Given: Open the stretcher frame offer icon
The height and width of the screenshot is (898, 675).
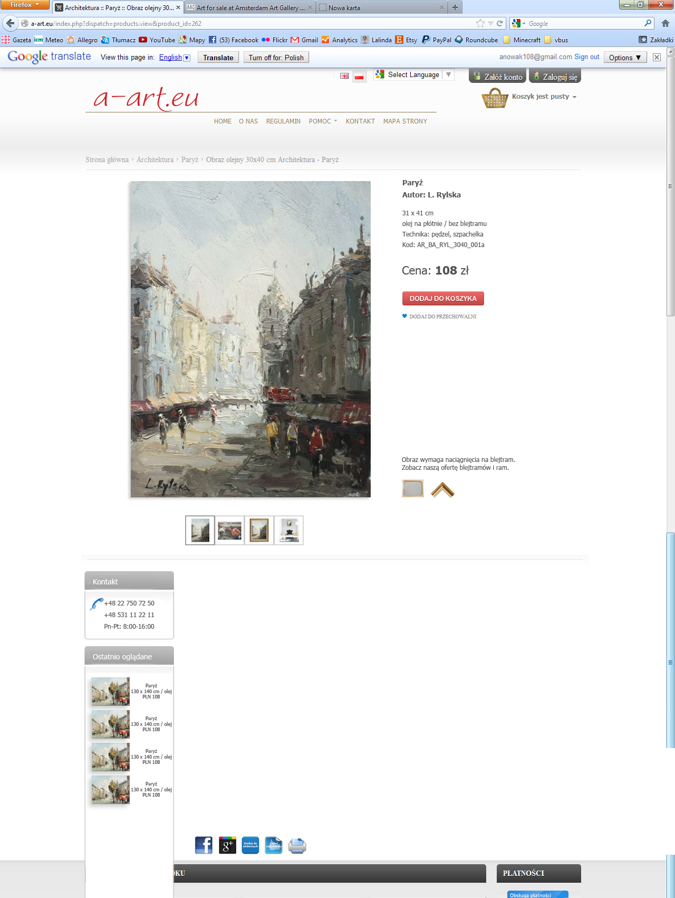Looking at the screenshot, I should point(413,489).
